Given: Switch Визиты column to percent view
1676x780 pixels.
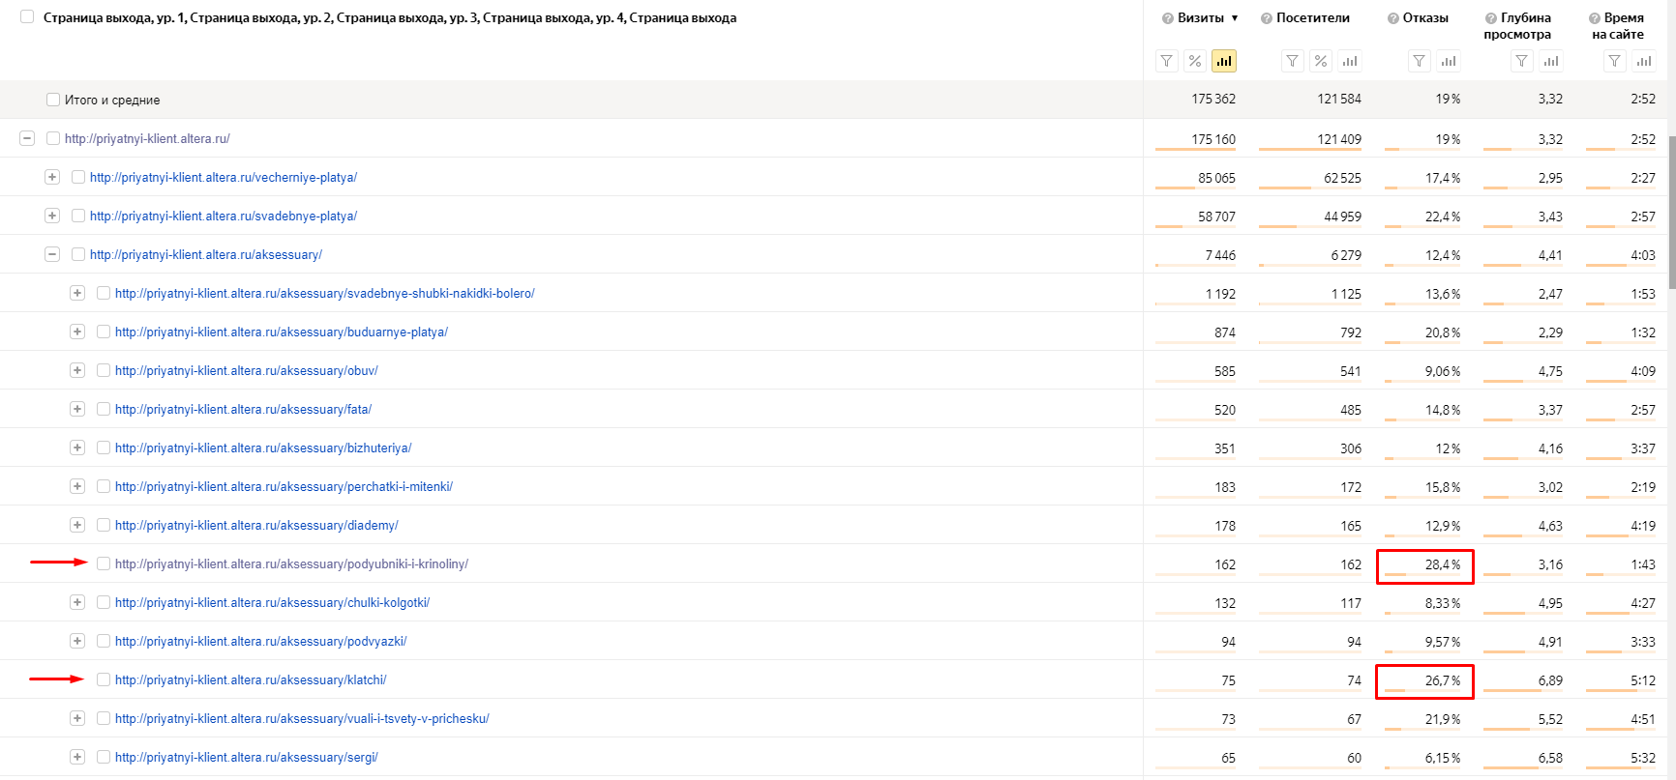Looking at the screenshot, I should pyautogui.click(x=1195, y=61).
